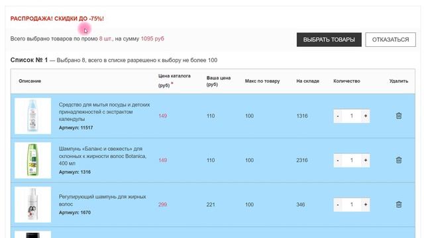Decrease quantity of Botanica shampoo 1316
This screenshot has height=238, width=424.
(x=338, y=160)
